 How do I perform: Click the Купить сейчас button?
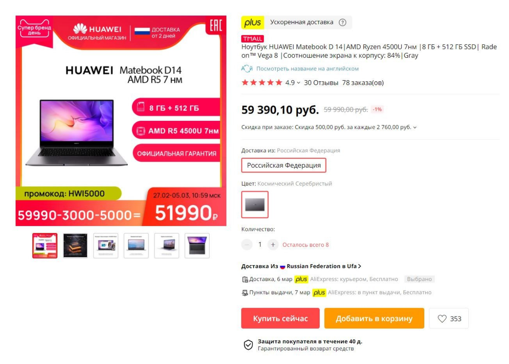pos(280,318)
